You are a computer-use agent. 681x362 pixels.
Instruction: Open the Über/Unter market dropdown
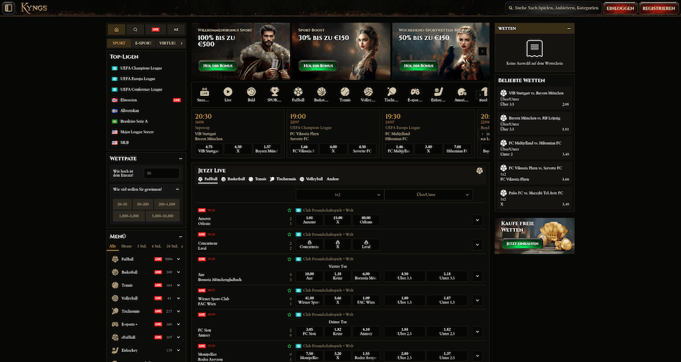point(428,195)
